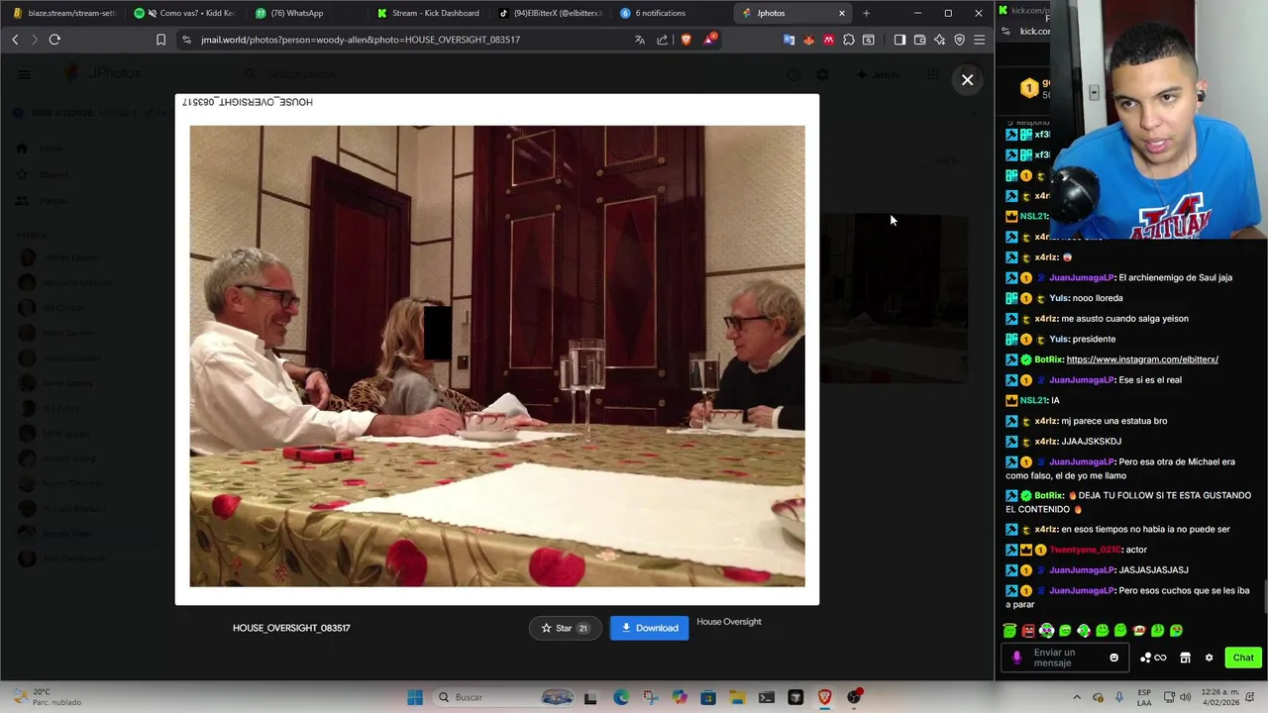Open the emoji picker in chat input

coord(1113,658)
